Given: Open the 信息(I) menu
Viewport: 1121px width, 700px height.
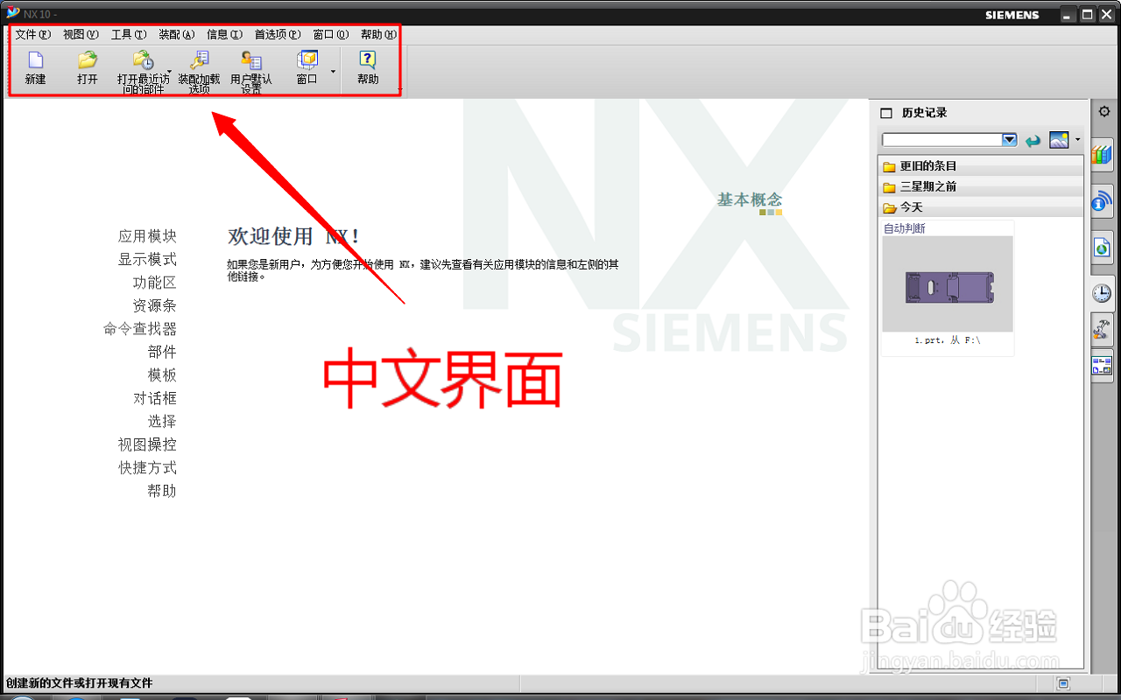Looking at the screenshot, I should pos(224,35).
